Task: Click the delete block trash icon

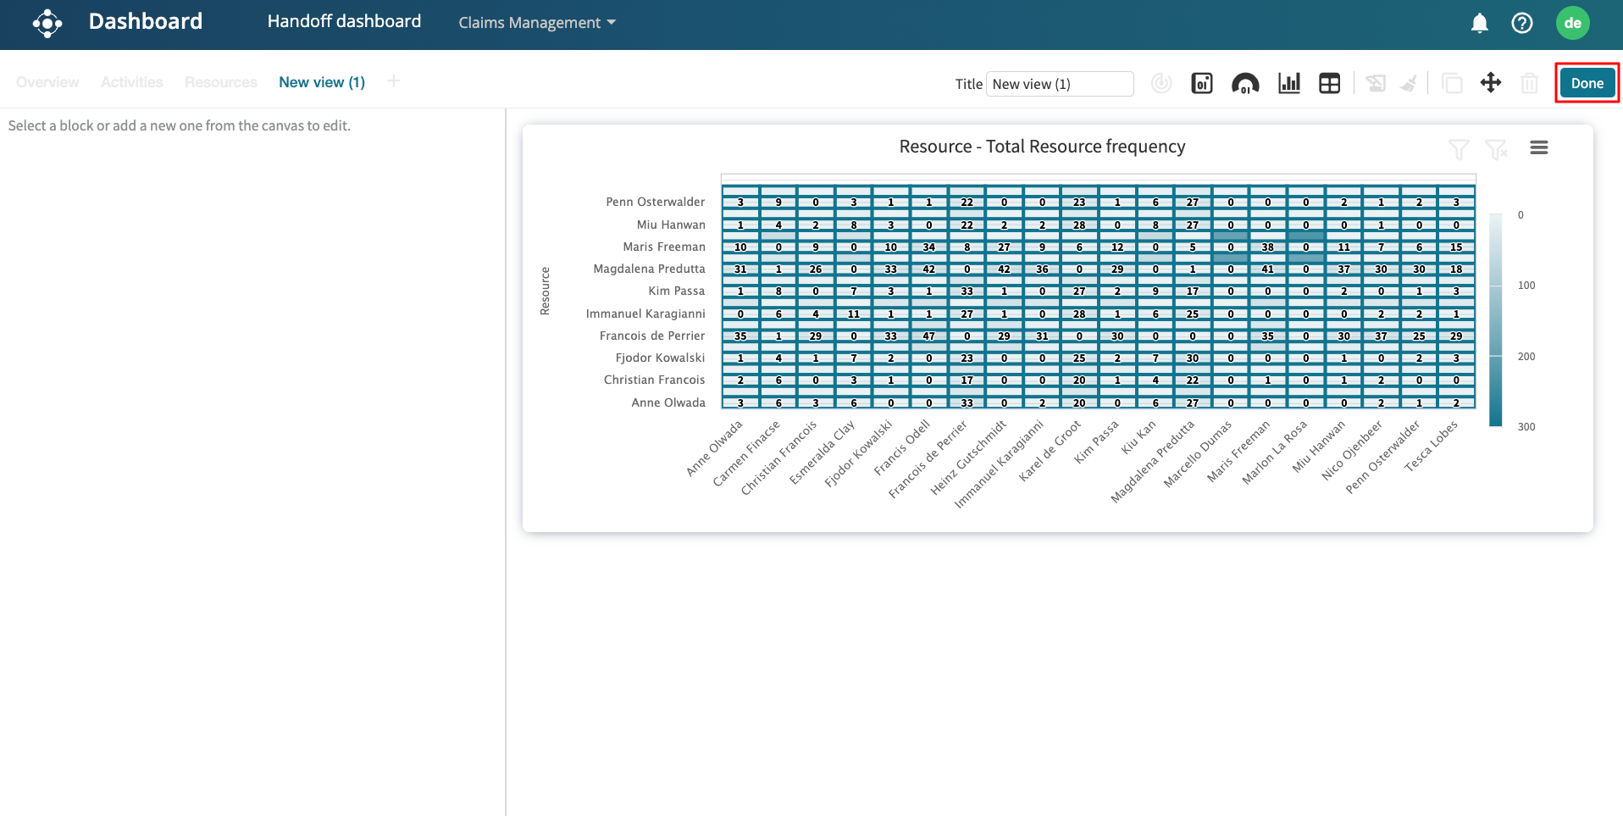Action: 1529,83
